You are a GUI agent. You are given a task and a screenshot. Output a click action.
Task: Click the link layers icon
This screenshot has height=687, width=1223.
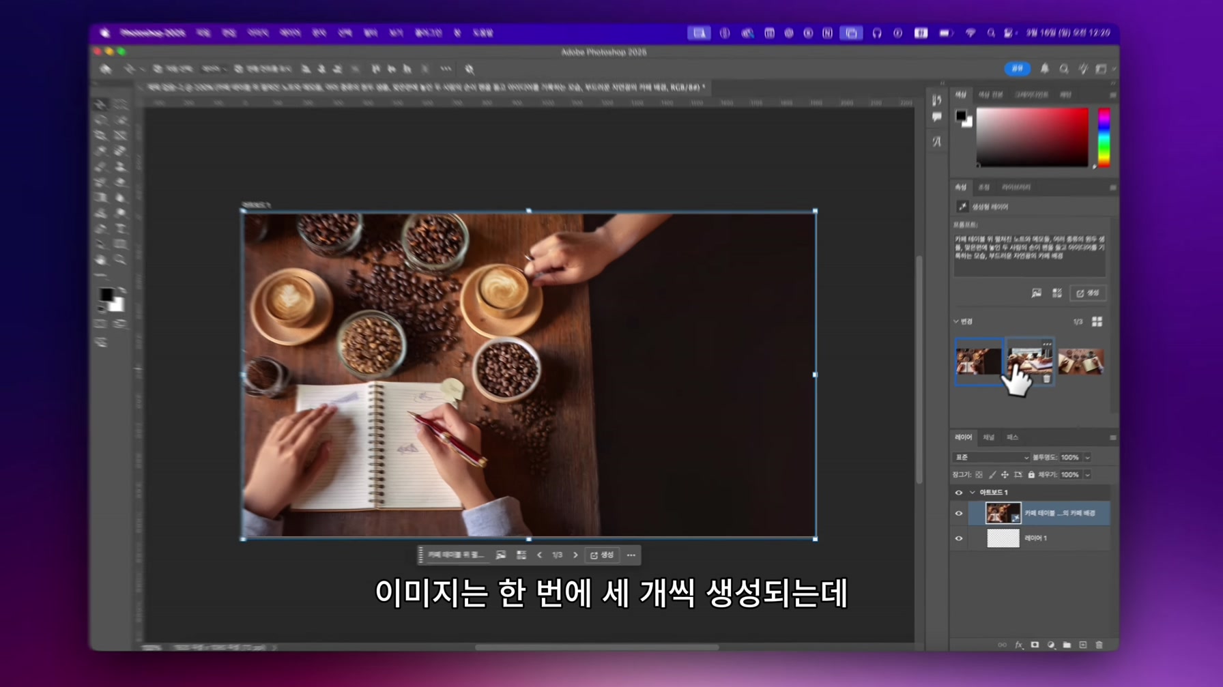1002,645
